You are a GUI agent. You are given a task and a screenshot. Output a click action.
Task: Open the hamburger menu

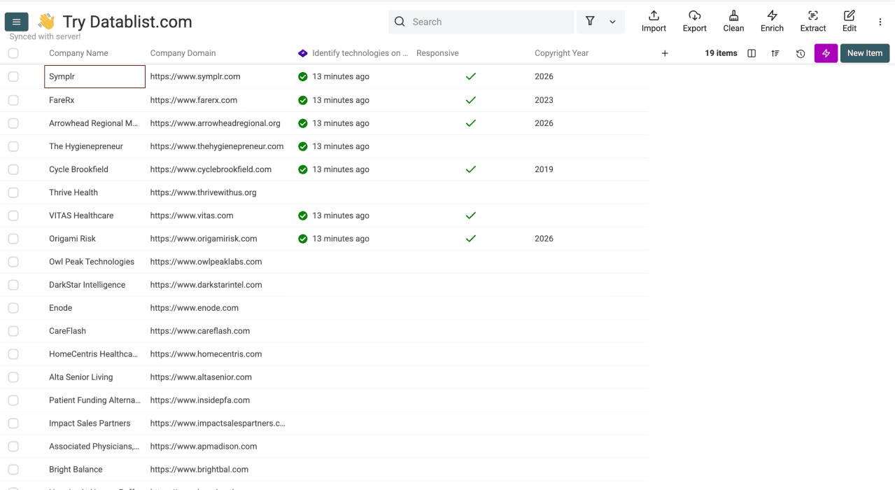(16, 22)
